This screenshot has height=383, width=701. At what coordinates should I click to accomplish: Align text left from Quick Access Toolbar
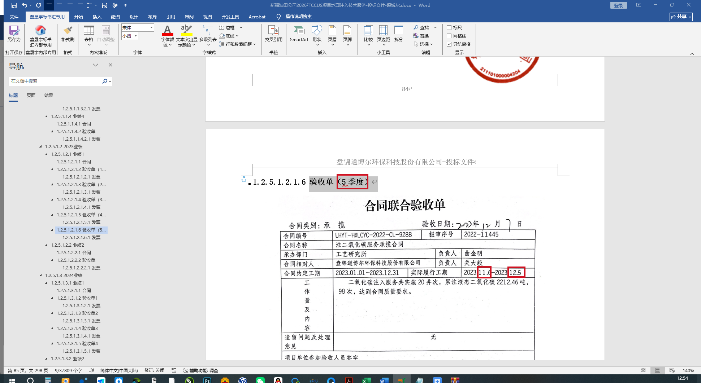tap(49, 5)
